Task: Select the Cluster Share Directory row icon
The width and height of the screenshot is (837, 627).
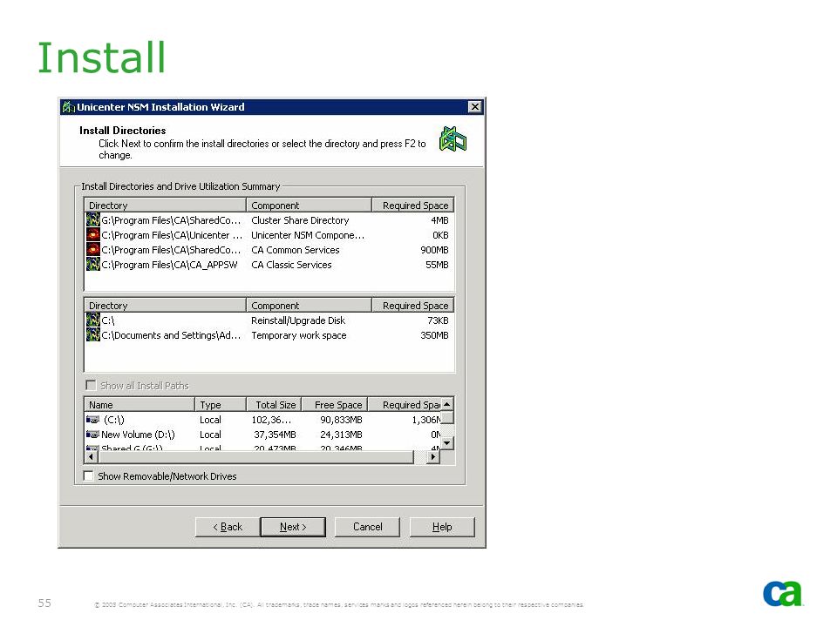Action: point(93,219)
